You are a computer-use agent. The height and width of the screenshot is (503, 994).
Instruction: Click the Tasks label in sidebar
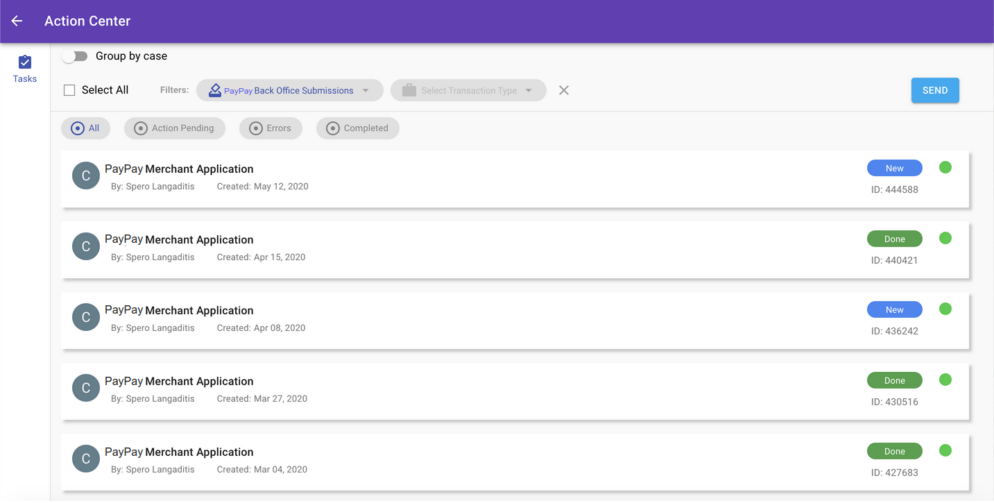click(x=25, y=79)
